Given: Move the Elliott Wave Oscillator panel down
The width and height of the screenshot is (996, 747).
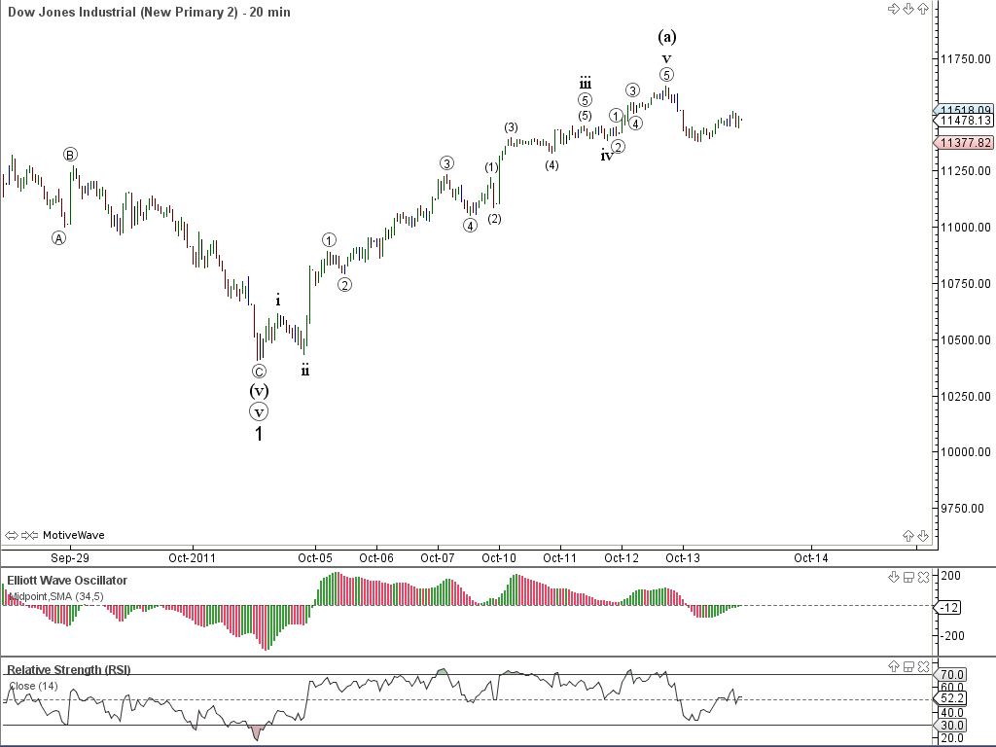Looking at the screenshot, I should tap(893, 577).
